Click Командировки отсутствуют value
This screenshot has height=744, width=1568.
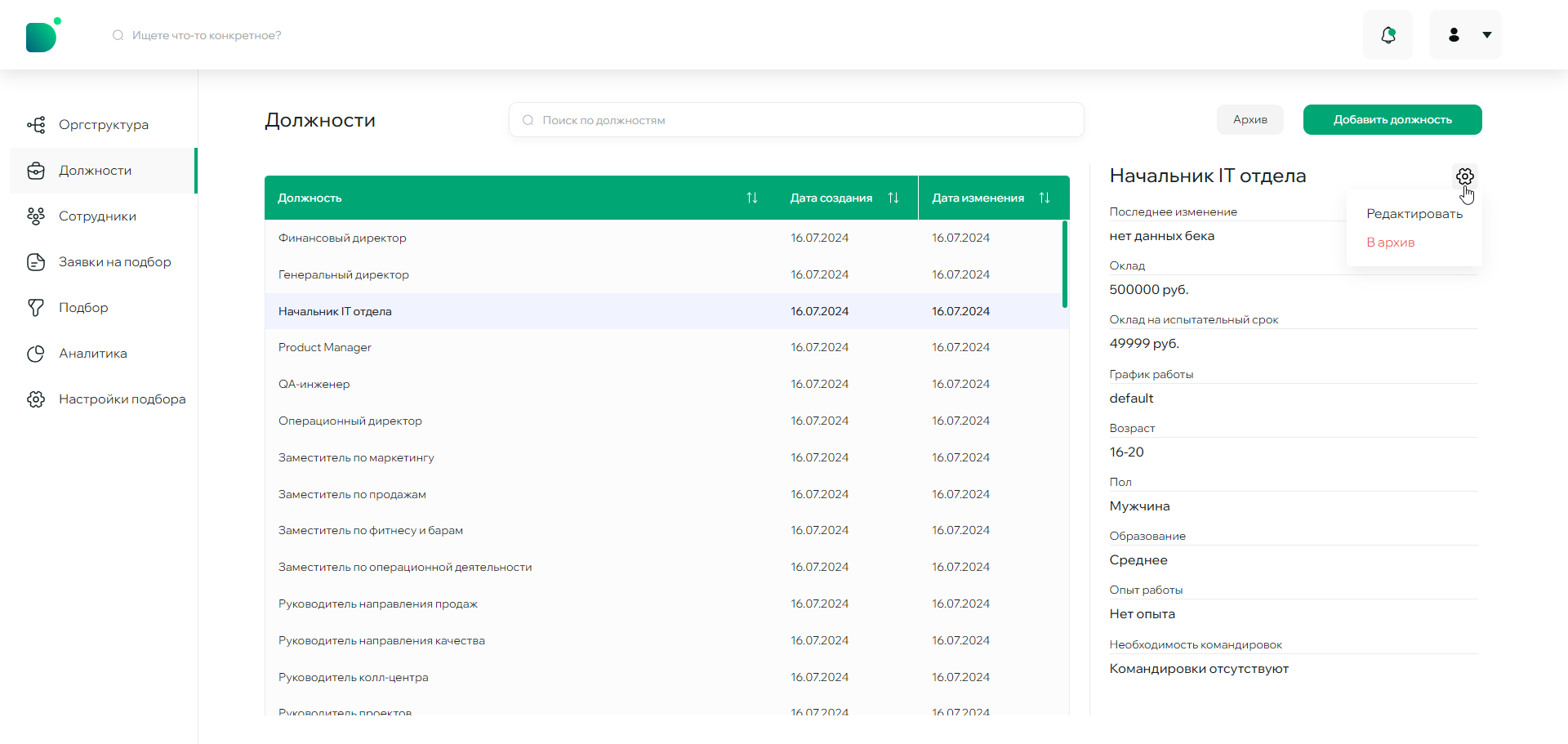[1199, 669]
